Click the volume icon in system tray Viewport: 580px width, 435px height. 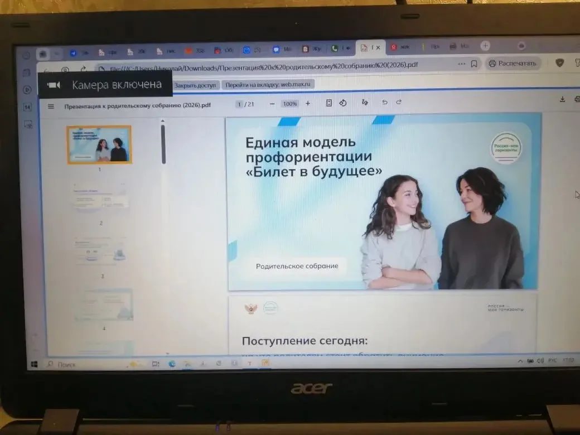click(540, 361)
